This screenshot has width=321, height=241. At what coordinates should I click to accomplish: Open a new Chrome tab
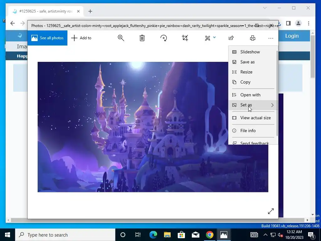[90, 11]
